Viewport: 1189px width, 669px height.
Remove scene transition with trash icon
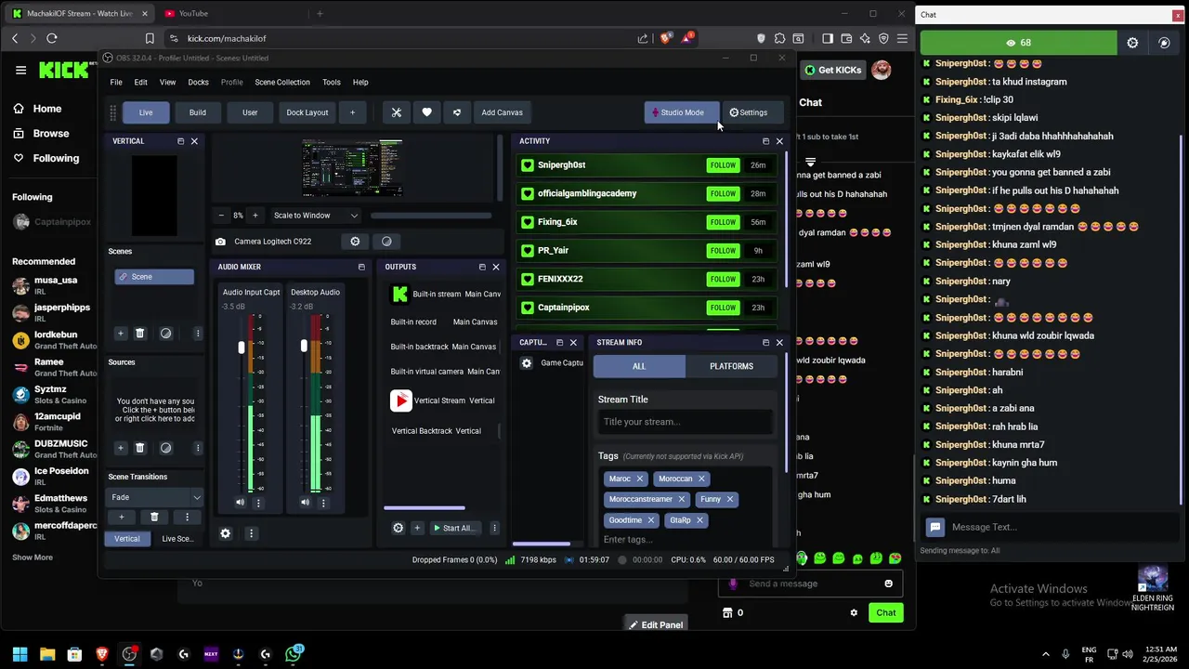(154, 518)
